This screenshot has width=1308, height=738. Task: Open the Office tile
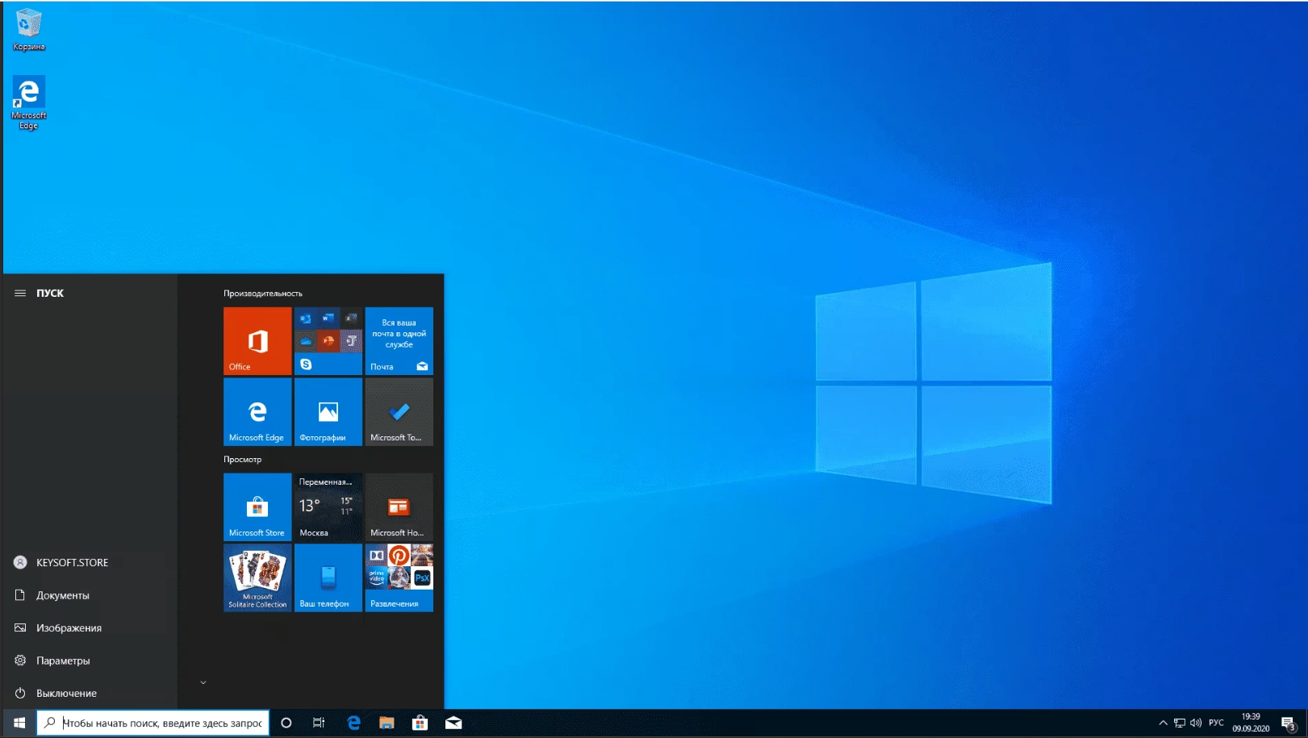(x=257, y=341)
